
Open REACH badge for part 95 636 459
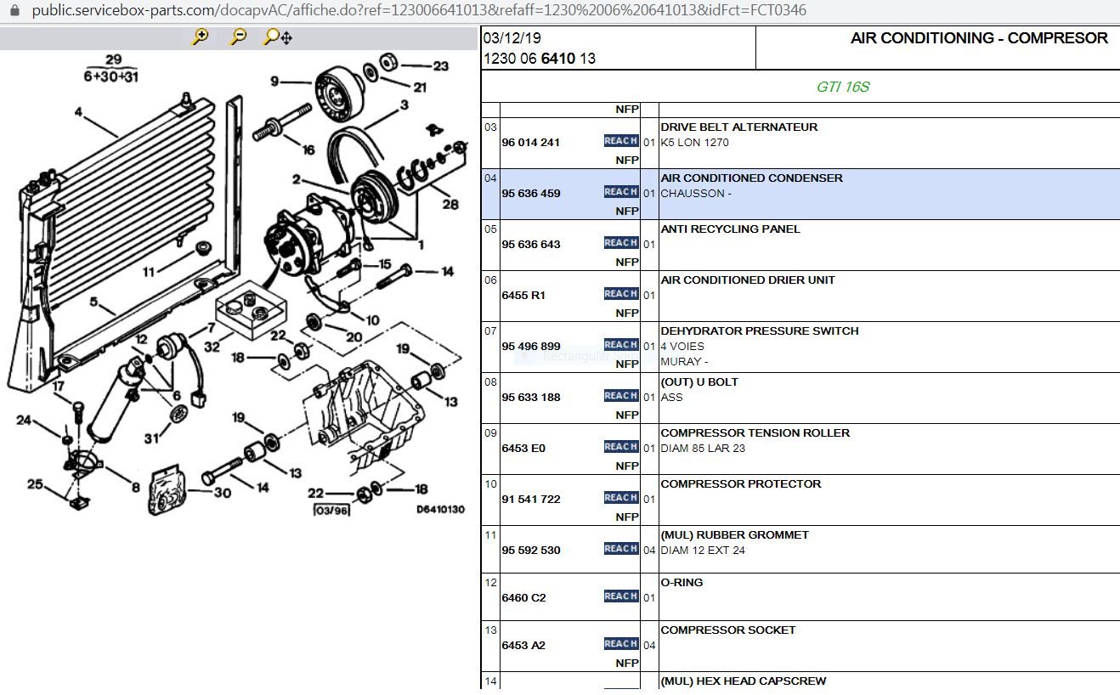pos(621,192)
